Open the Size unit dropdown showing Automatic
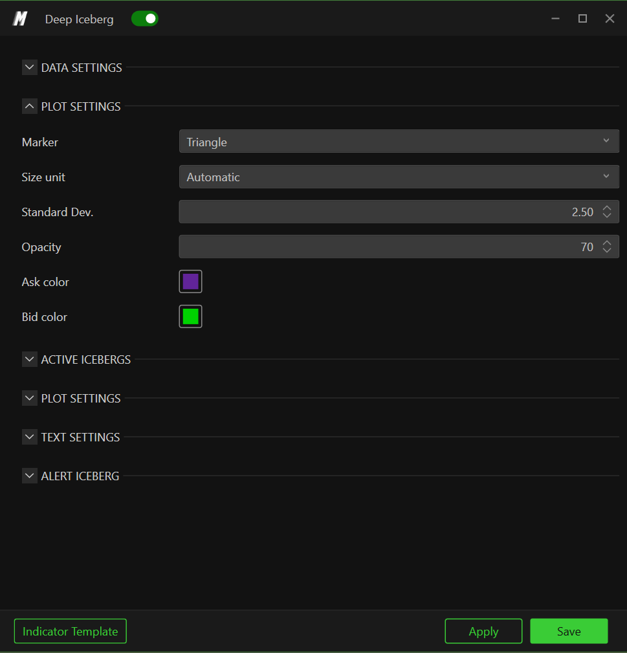The height and width of the screenshot is (653, 627). 399,177
